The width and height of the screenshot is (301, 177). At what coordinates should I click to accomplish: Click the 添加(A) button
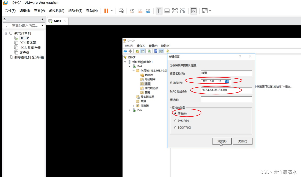click(x=222, y=141)
